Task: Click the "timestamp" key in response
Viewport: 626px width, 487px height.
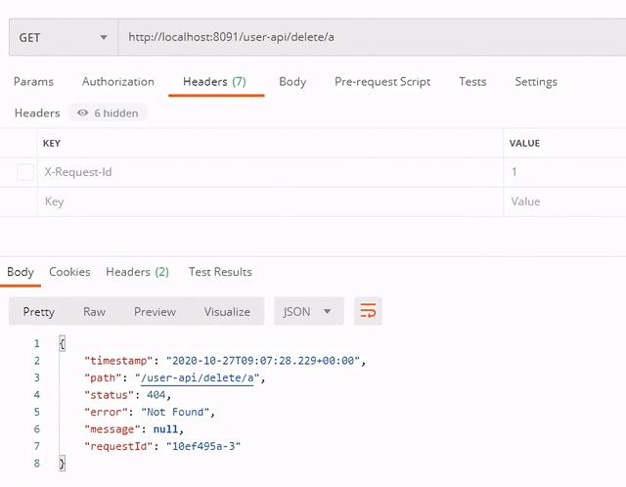Action: tap(118, 361)
